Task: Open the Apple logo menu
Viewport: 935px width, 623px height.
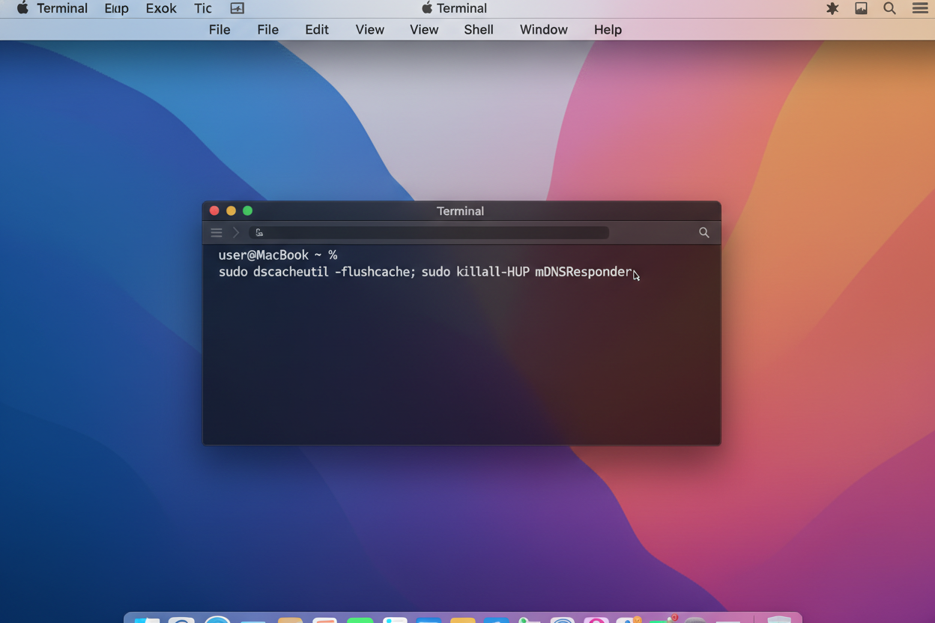Action: pos(22,9)
